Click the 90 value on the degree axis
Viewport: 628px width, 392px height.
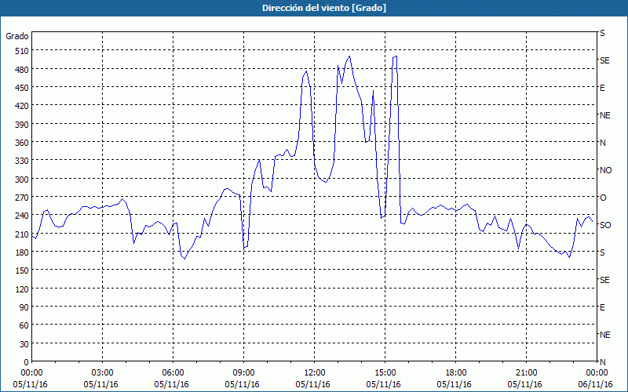pyautogui.click(x=24, y=307)
